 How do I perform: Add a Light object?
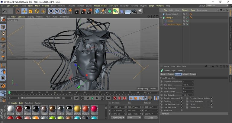click(x=140, y=11)
